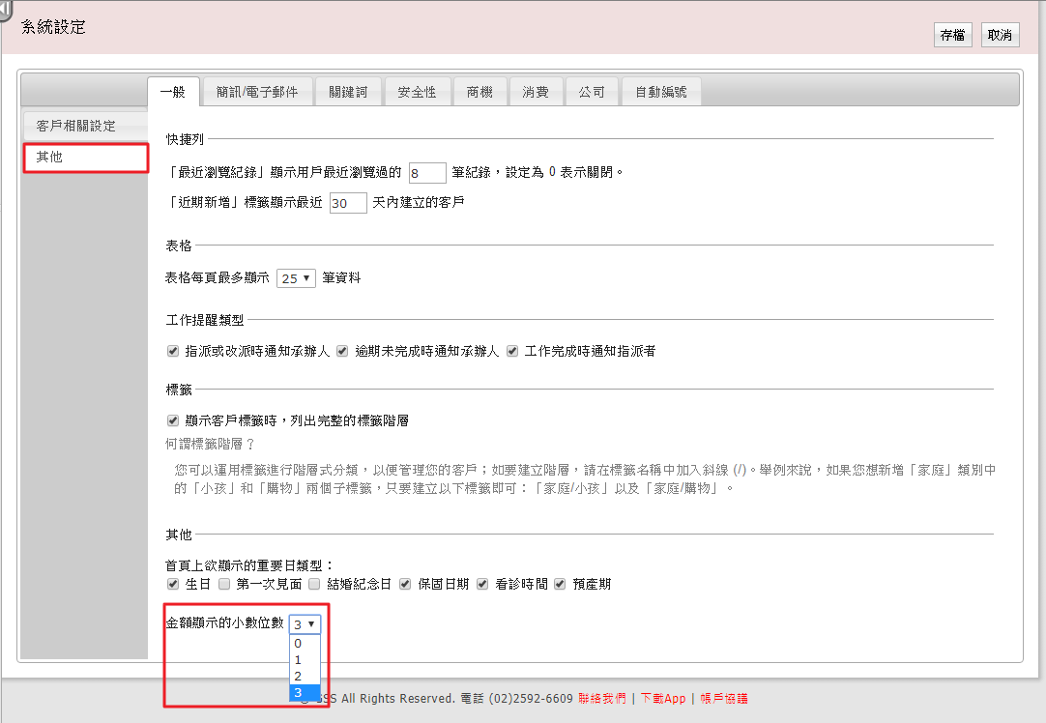
Task: Uncheck 顯示客戶標籤時 full hierarchy checkbox
Action: (x=173, y=420)
